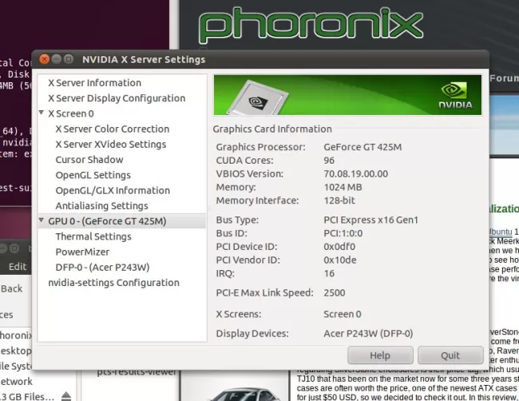519x401 pixels.
Task: Select Antialiasing Settings
Action: 101,206
